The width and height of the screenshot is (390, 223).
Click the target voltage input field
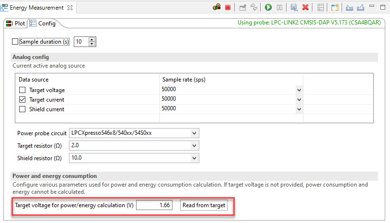coord(154,205)
